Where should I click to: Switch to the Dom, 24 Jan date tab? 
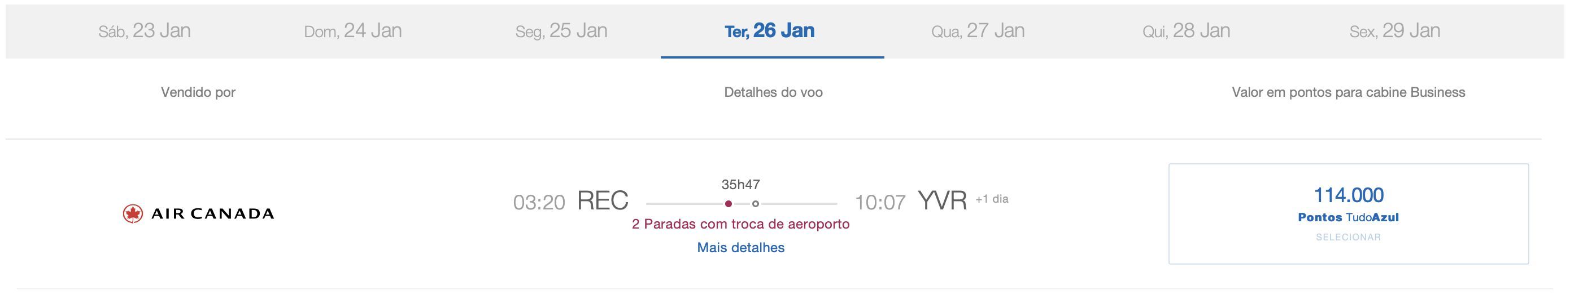point(353,31)
